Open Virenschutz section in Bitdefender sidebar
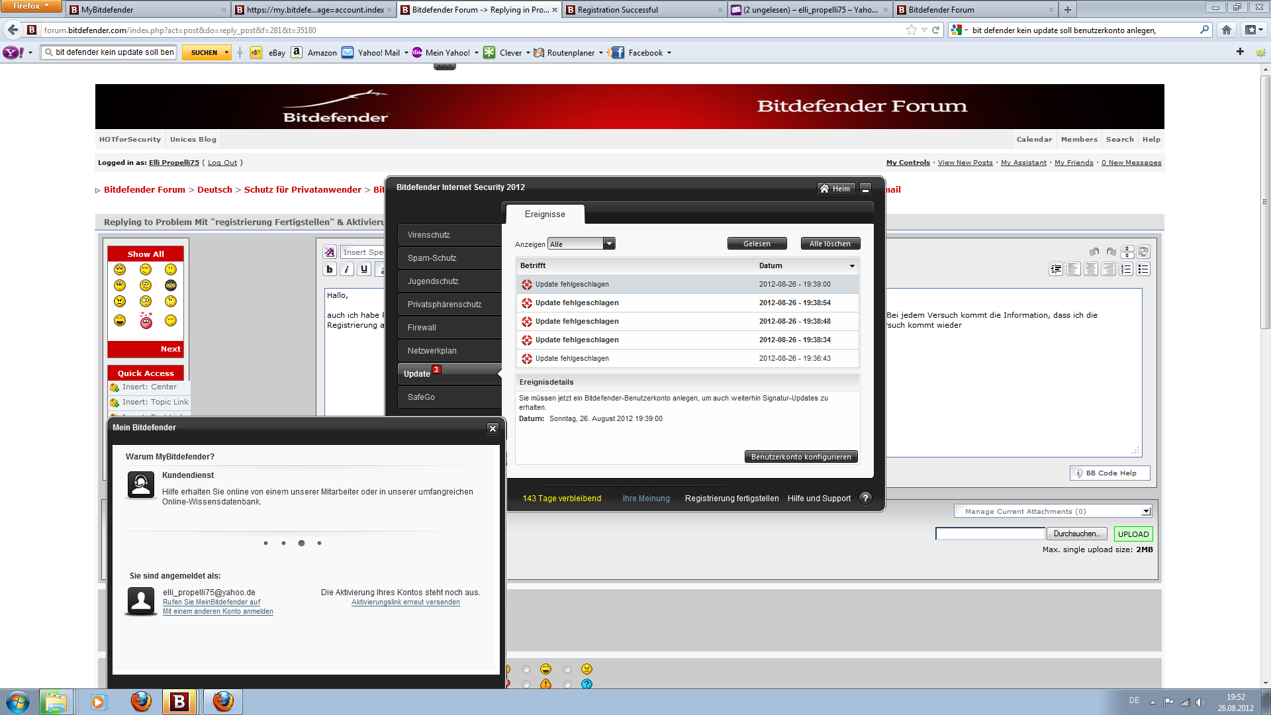This screenshot has width=1271, height=715. click(449, 235)
